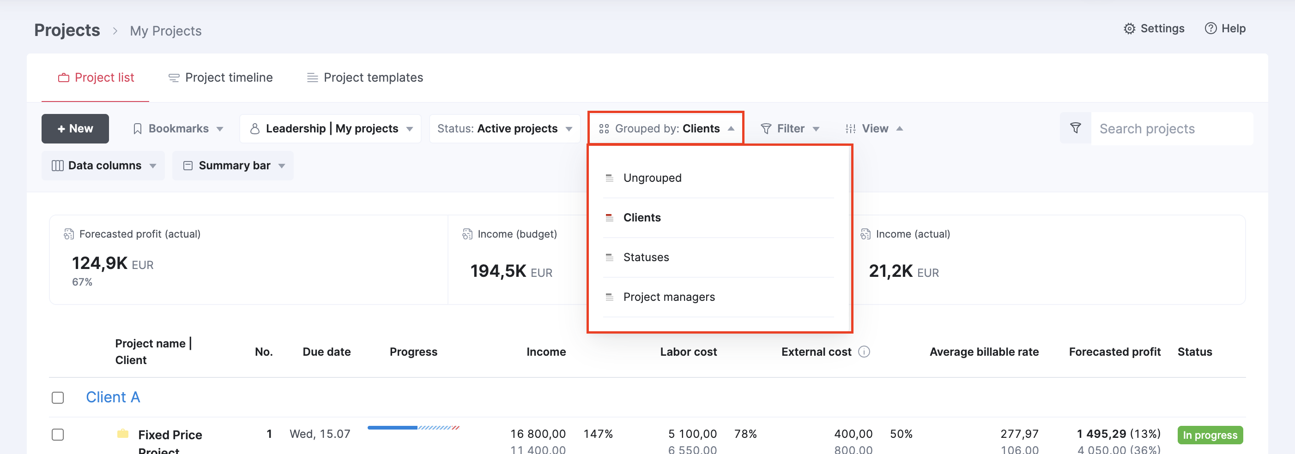The image size is (1295, 454).
Task: Check the Fixed Price Project row checkbox
Action: pos(58,435)
